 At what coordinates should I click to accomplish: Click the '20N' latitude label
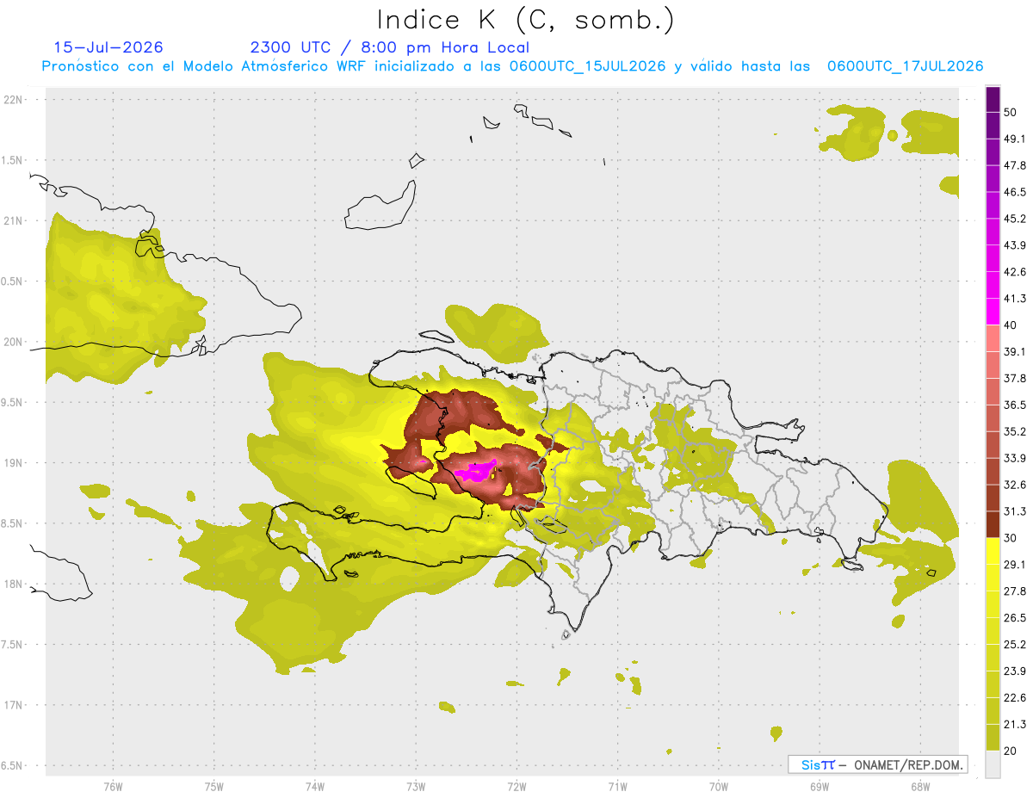coord(13,342)
